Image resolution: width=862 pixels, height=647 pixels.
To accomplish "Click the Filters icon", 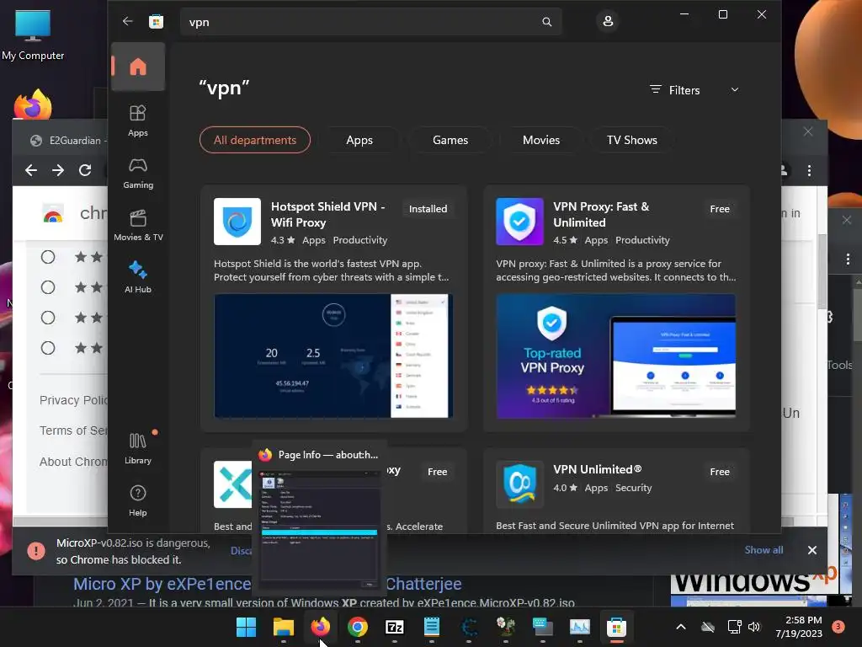I will 655,89.
